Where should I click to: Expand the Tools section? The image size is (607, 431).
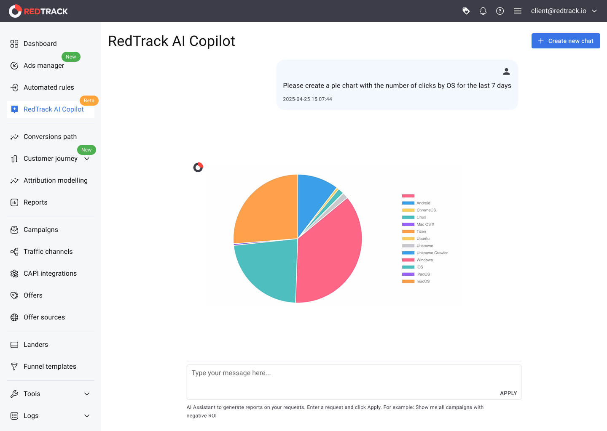tap(87, 394)
